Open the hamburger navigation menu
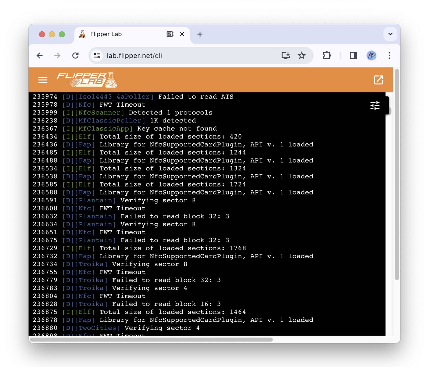This screenshot has width=429, height=370. 43,80
